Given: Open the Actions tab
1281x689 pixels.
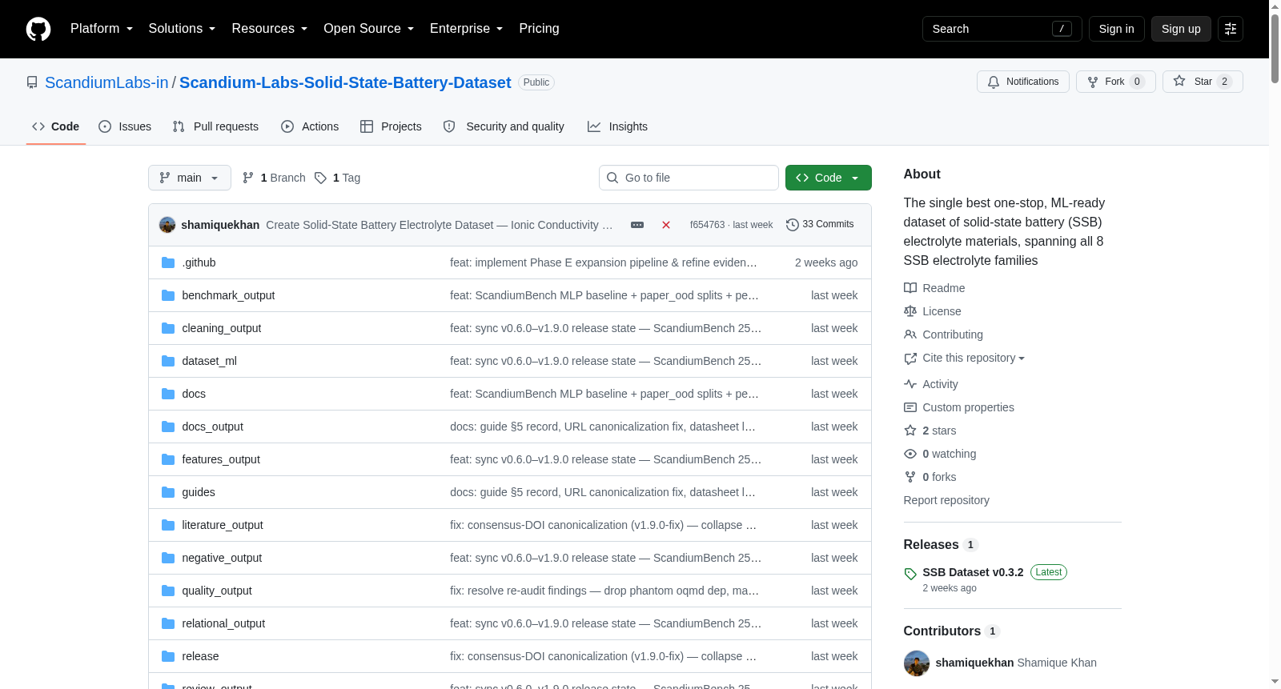Looking at the screenshot, I should (310, 126).
